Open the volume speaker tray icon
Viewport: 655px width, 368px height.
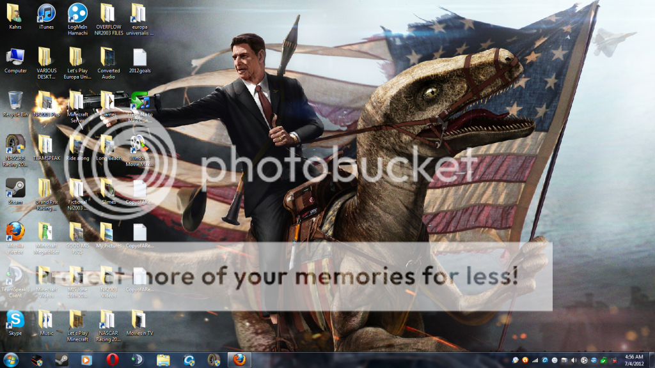click(x=574, y=360)
